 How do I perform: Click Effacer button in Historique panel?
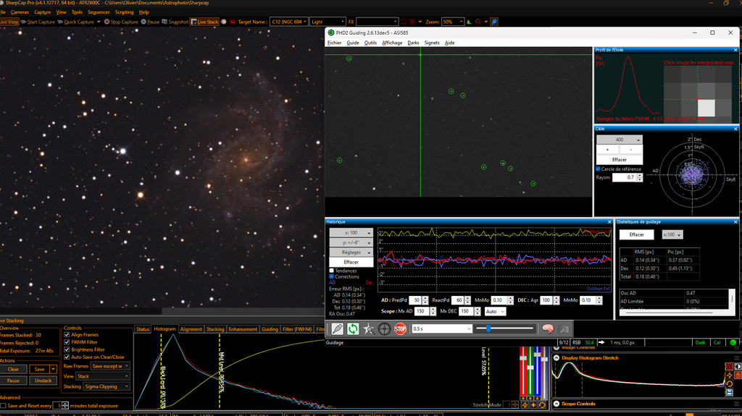click(351, 262)
